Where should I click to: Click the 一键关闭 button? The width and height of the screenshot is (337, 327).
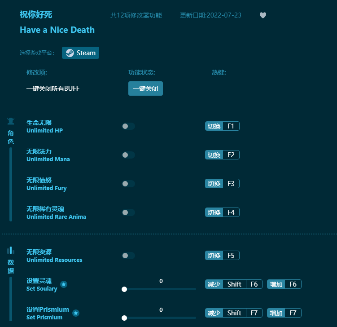click(145, 88)
